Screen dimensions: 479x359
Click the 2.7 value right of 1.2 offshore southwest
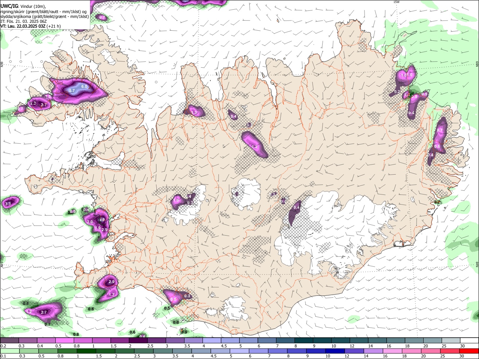pos(43,312)
